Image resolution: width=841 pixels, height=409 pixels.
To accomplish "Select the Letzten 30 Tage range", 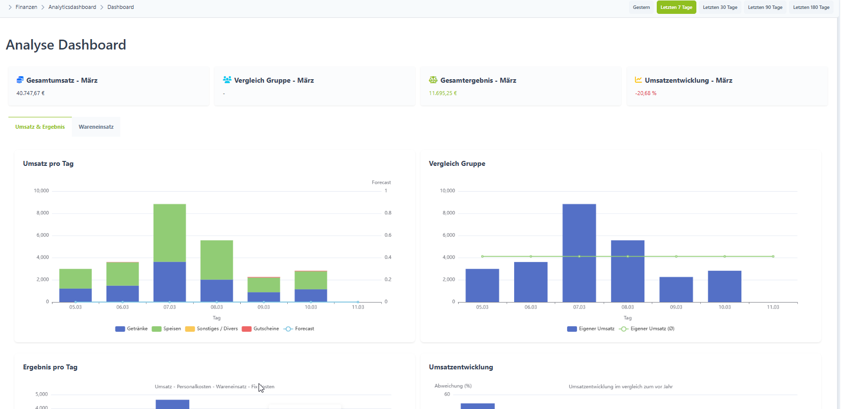I will (720, 7).
